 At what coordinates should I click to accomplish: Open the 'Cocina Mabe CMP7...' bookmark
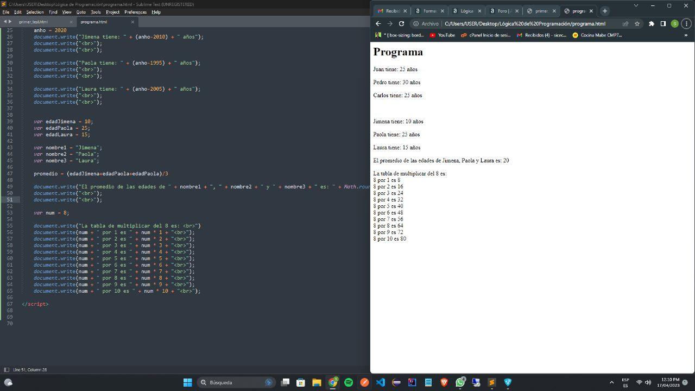pos(597,35)
